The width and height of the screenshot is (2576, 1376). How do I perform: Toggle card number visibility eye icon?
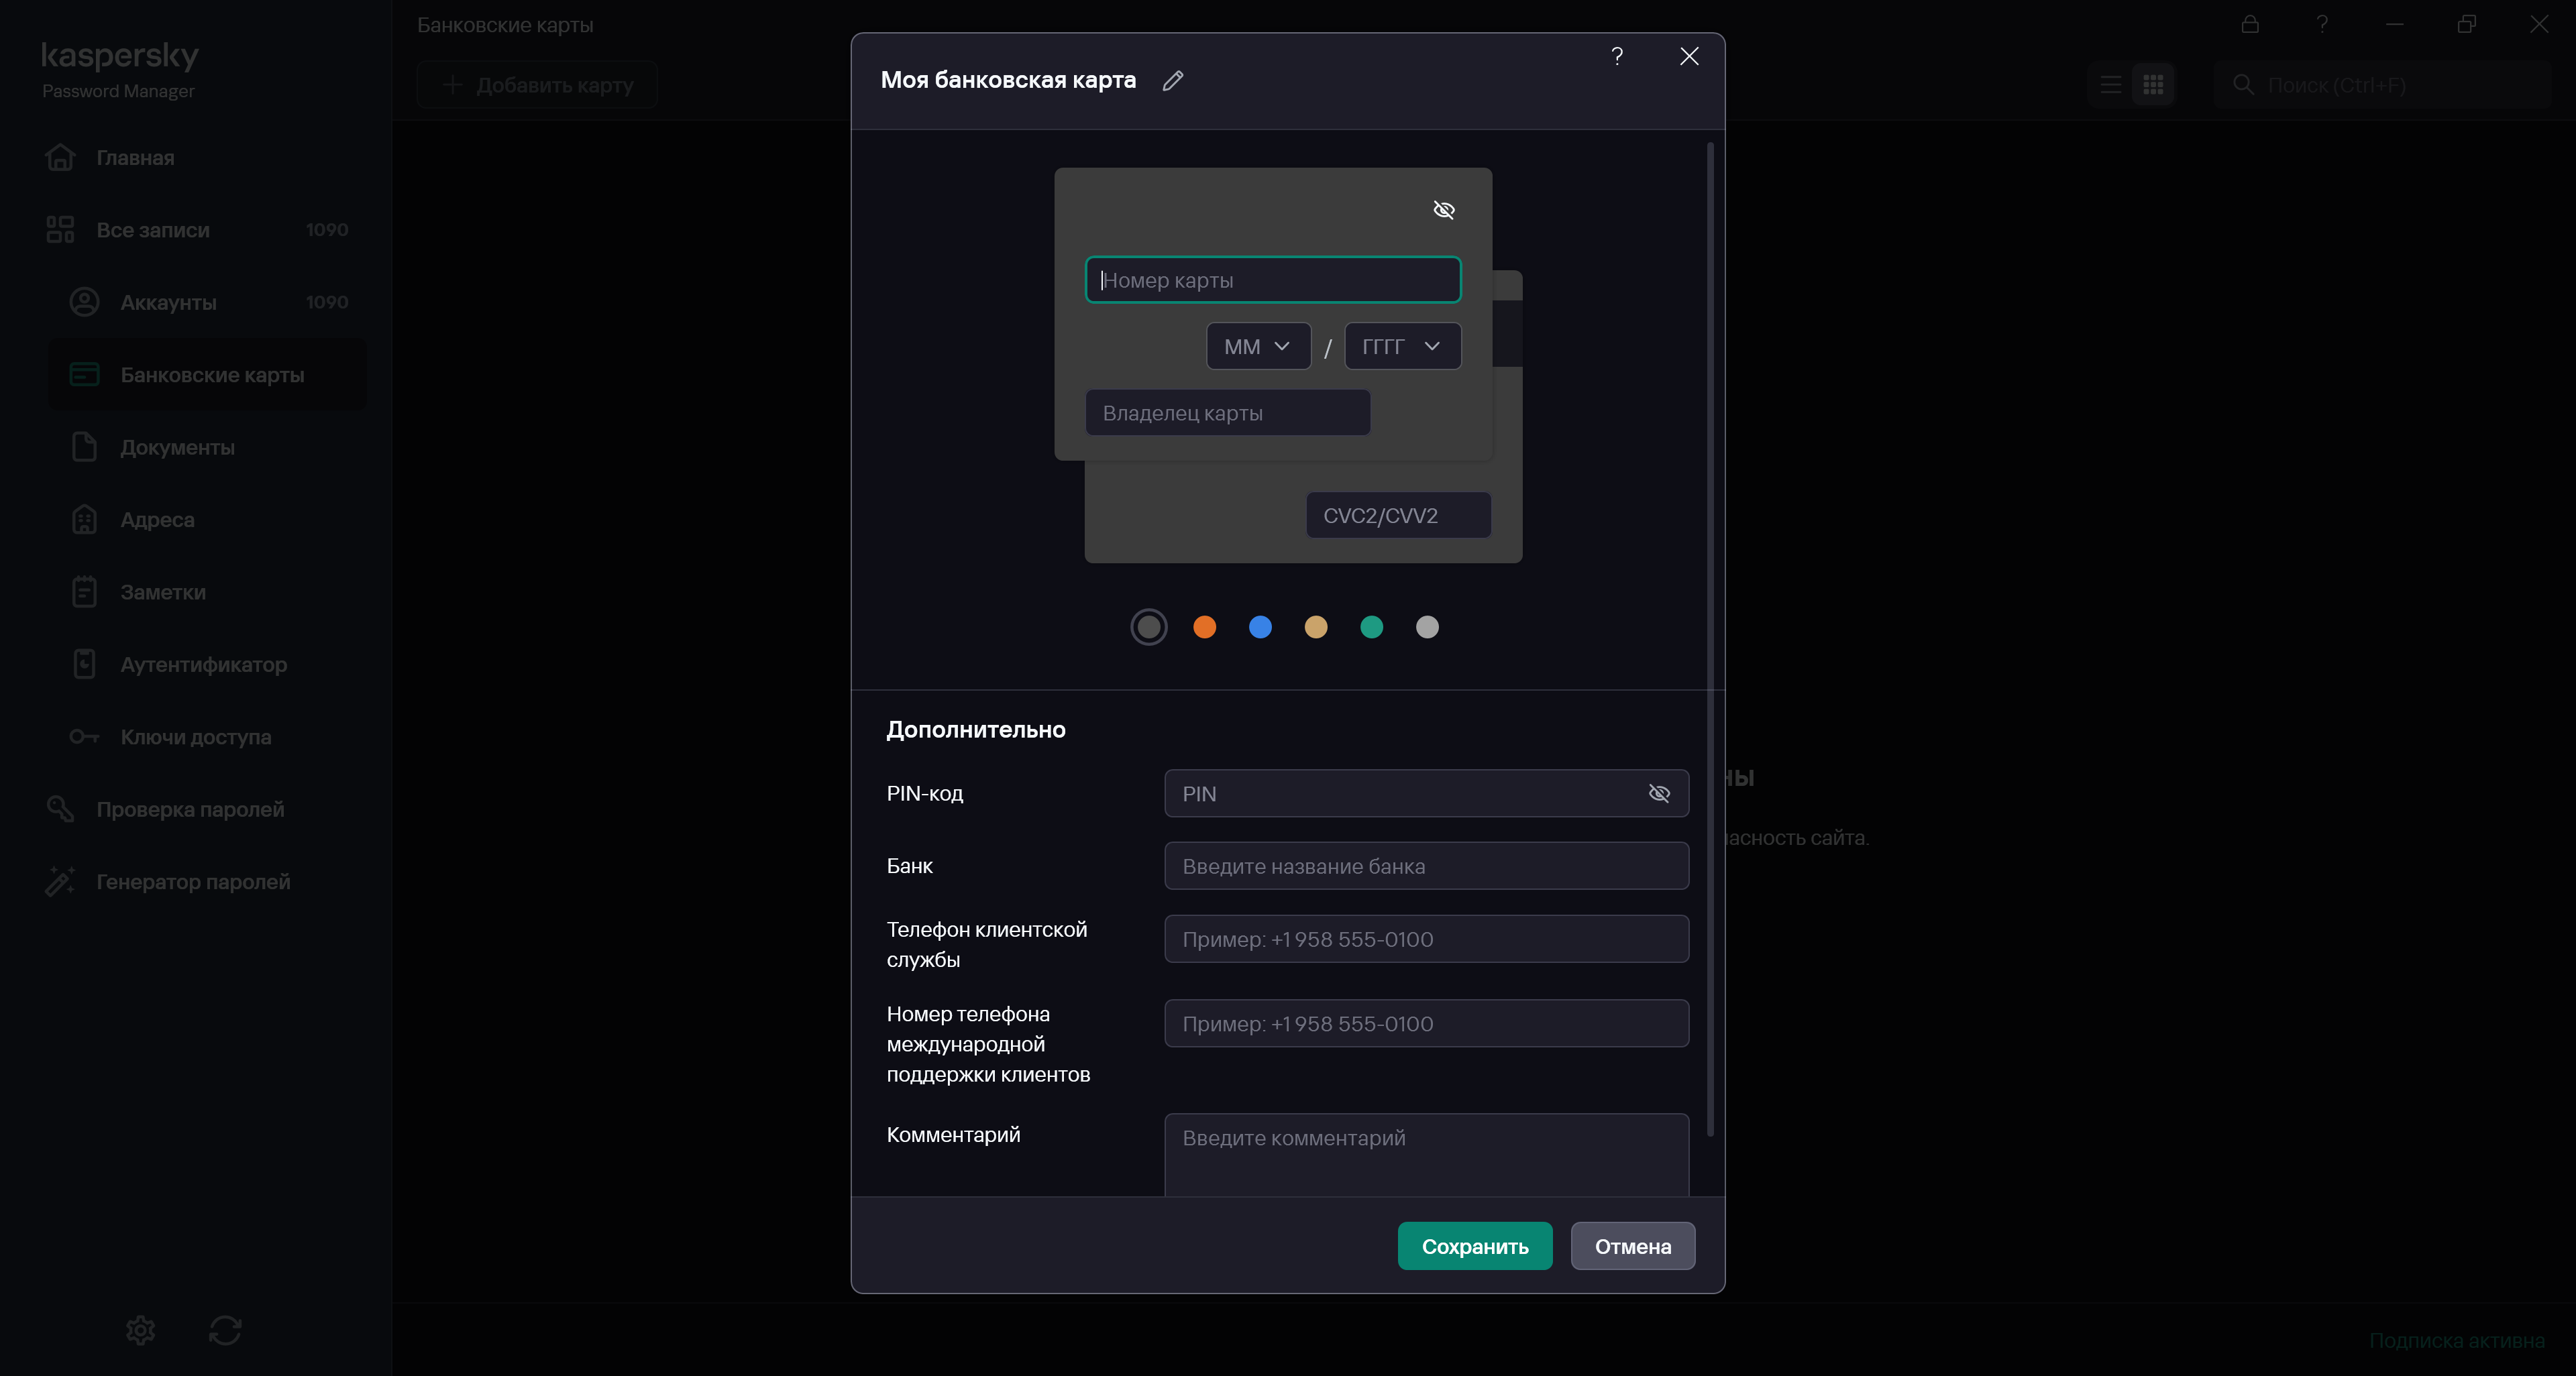pyautogui.click(x=1443, y=210)
